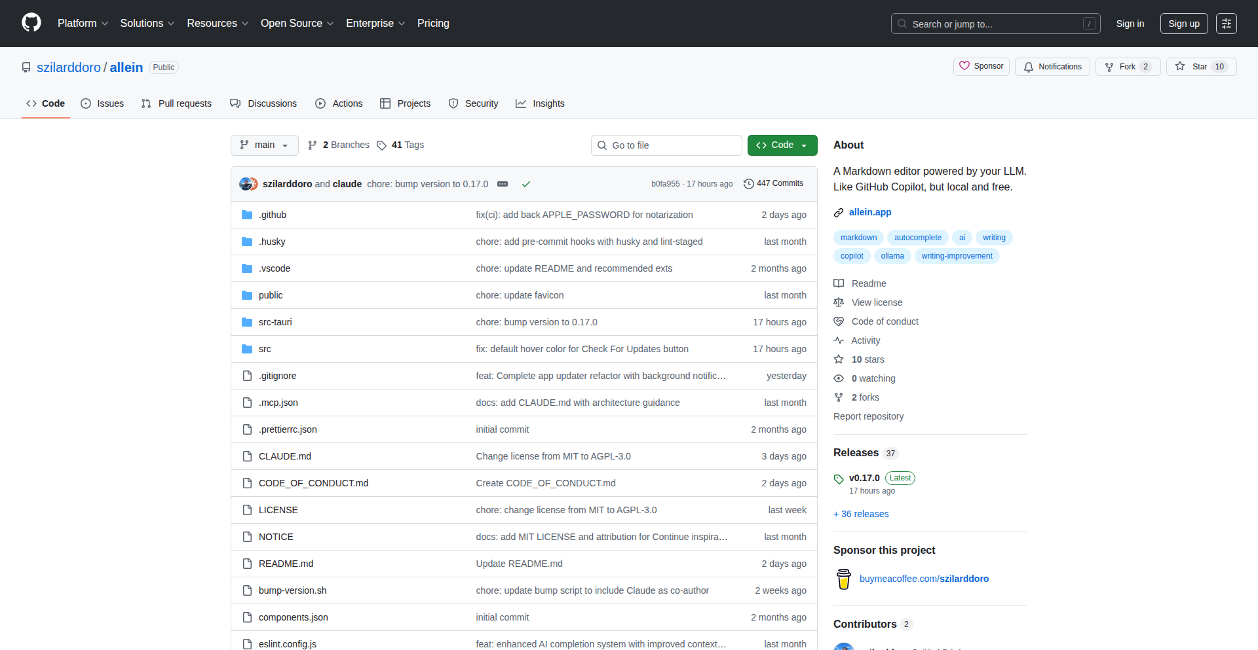
Task: Open the command palette icon beside Sign up
Action: click(x=1227, y=24)
